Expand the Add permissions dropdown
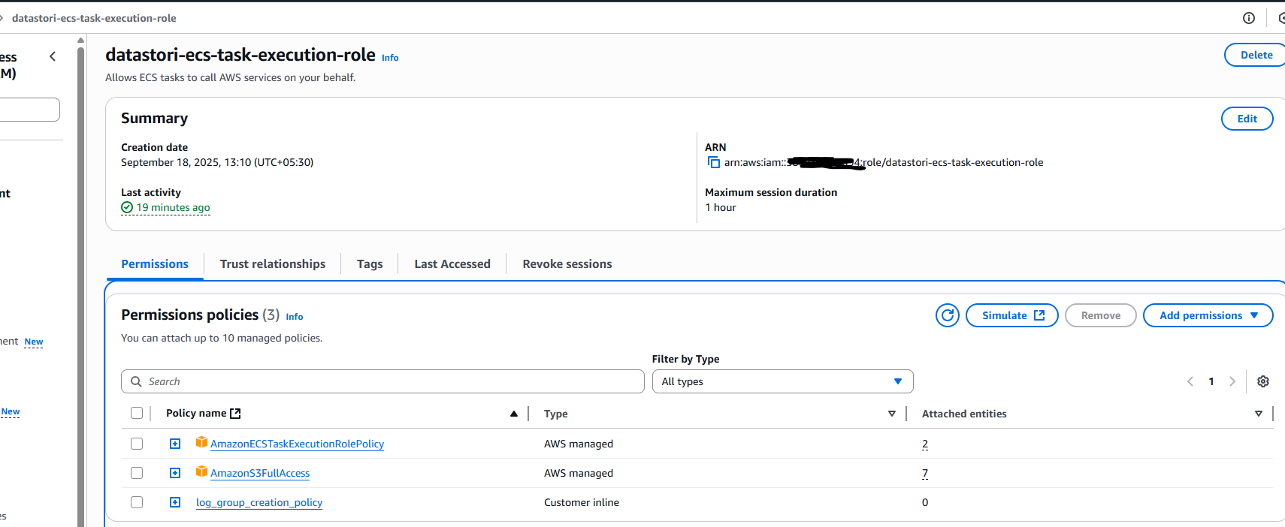Screen dimensions: 1285x527 [1208, 315]
